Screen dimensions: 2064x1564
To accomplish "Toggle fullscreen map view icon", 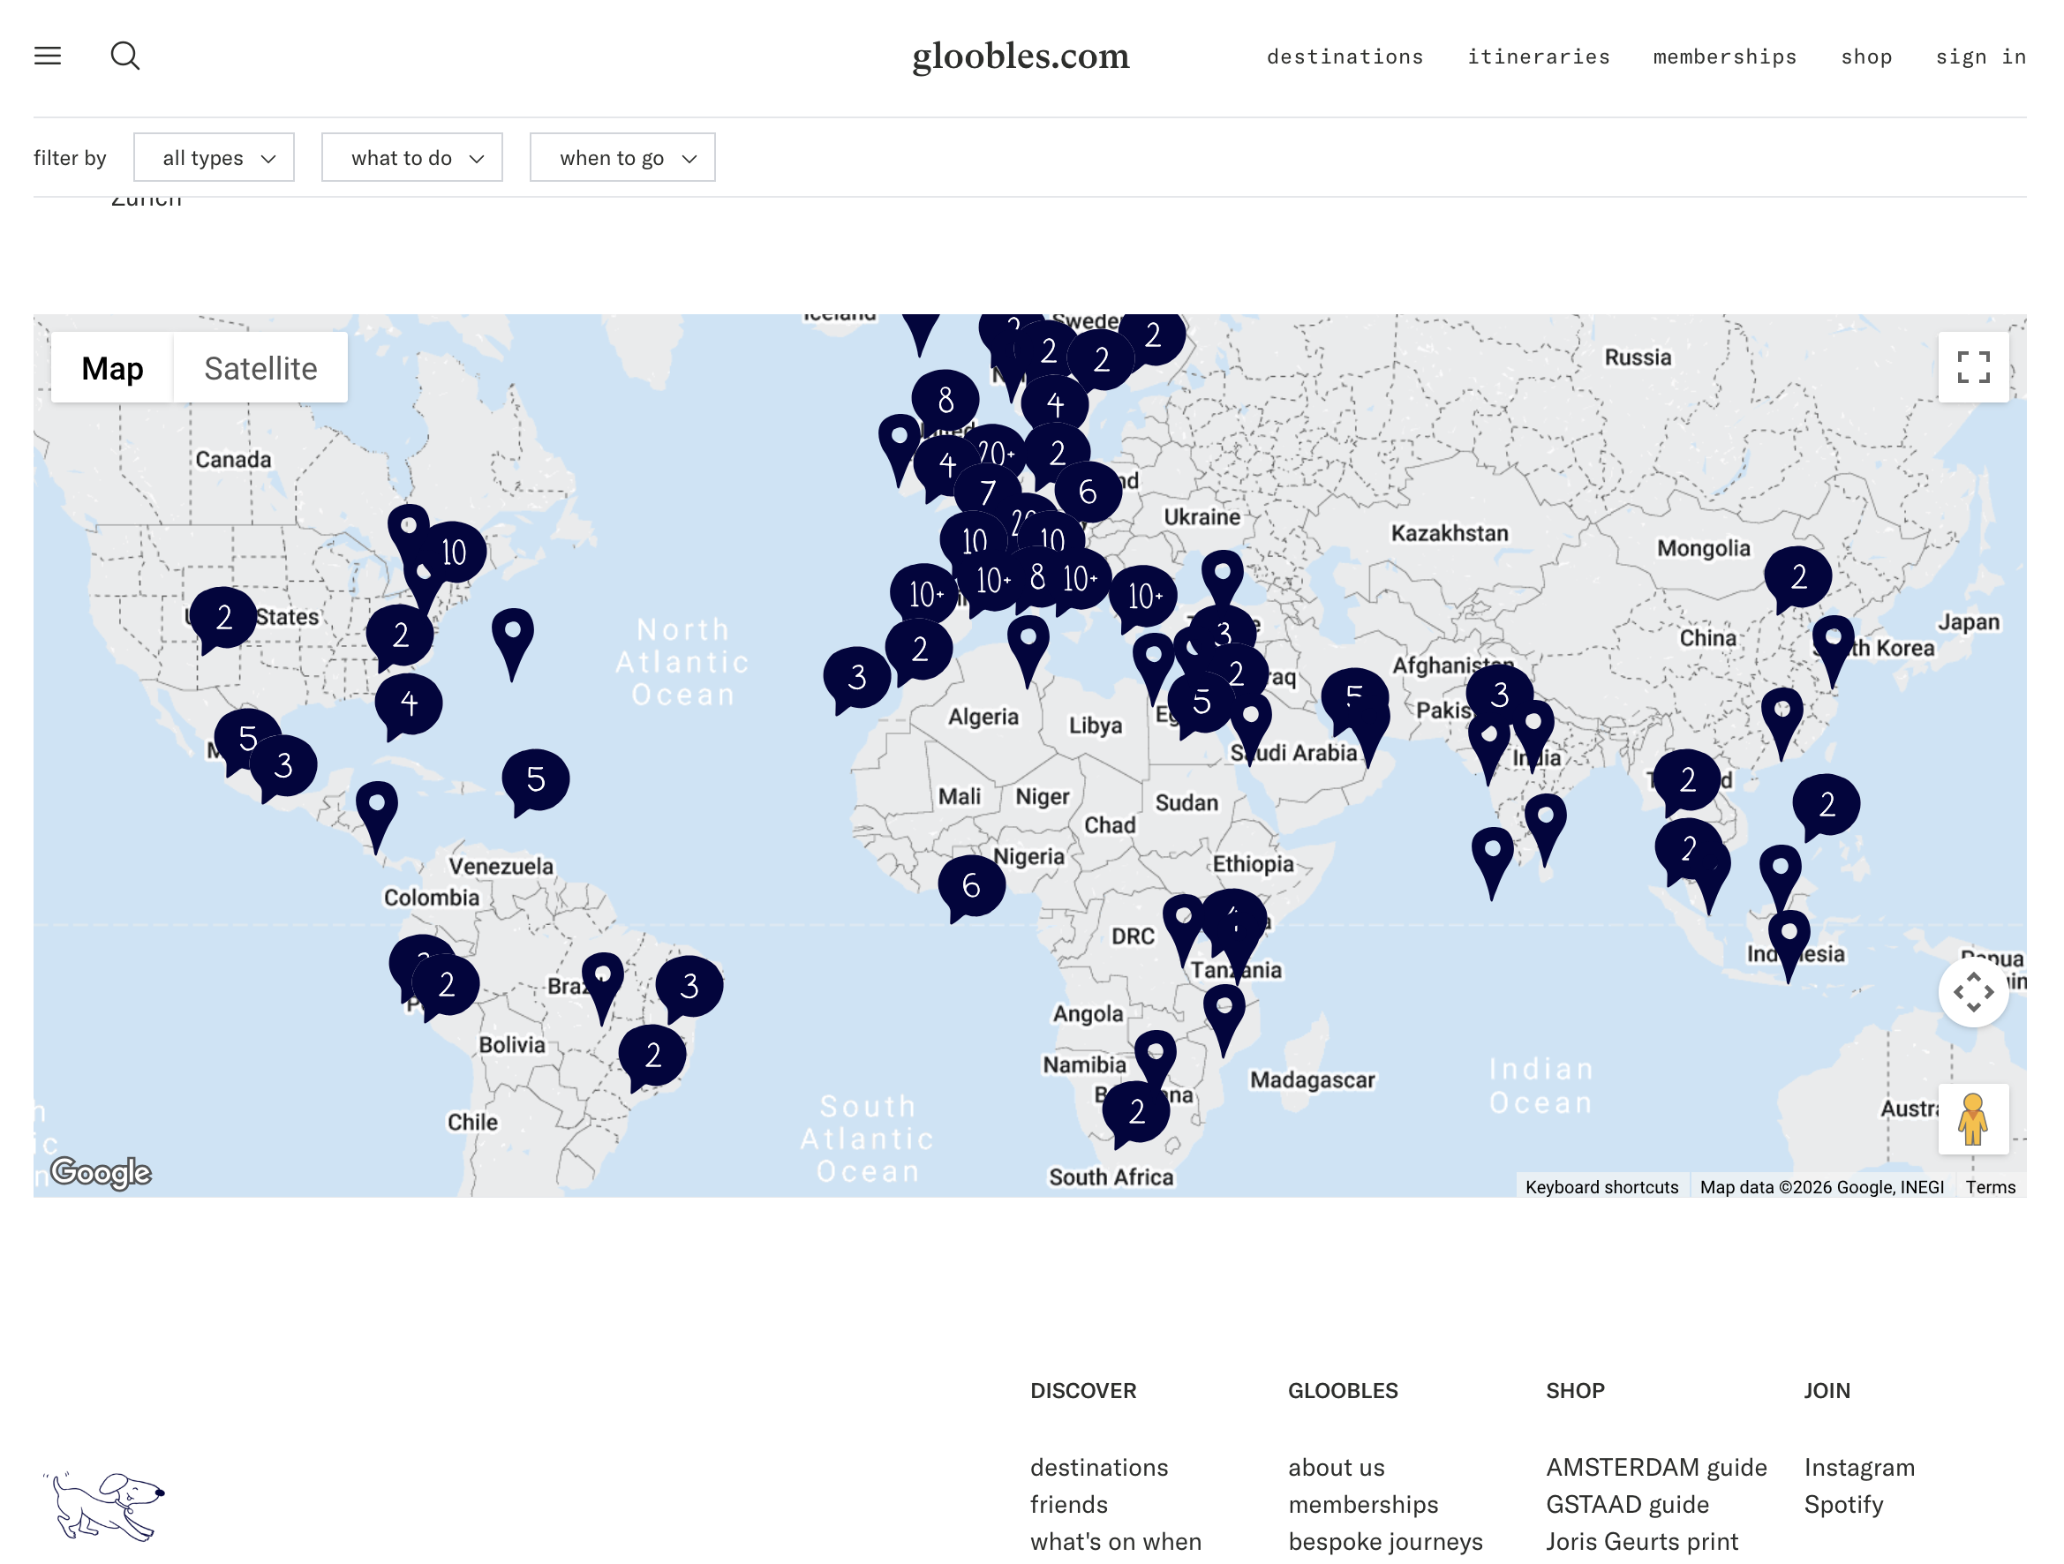I will click(x=1972, y=367).
